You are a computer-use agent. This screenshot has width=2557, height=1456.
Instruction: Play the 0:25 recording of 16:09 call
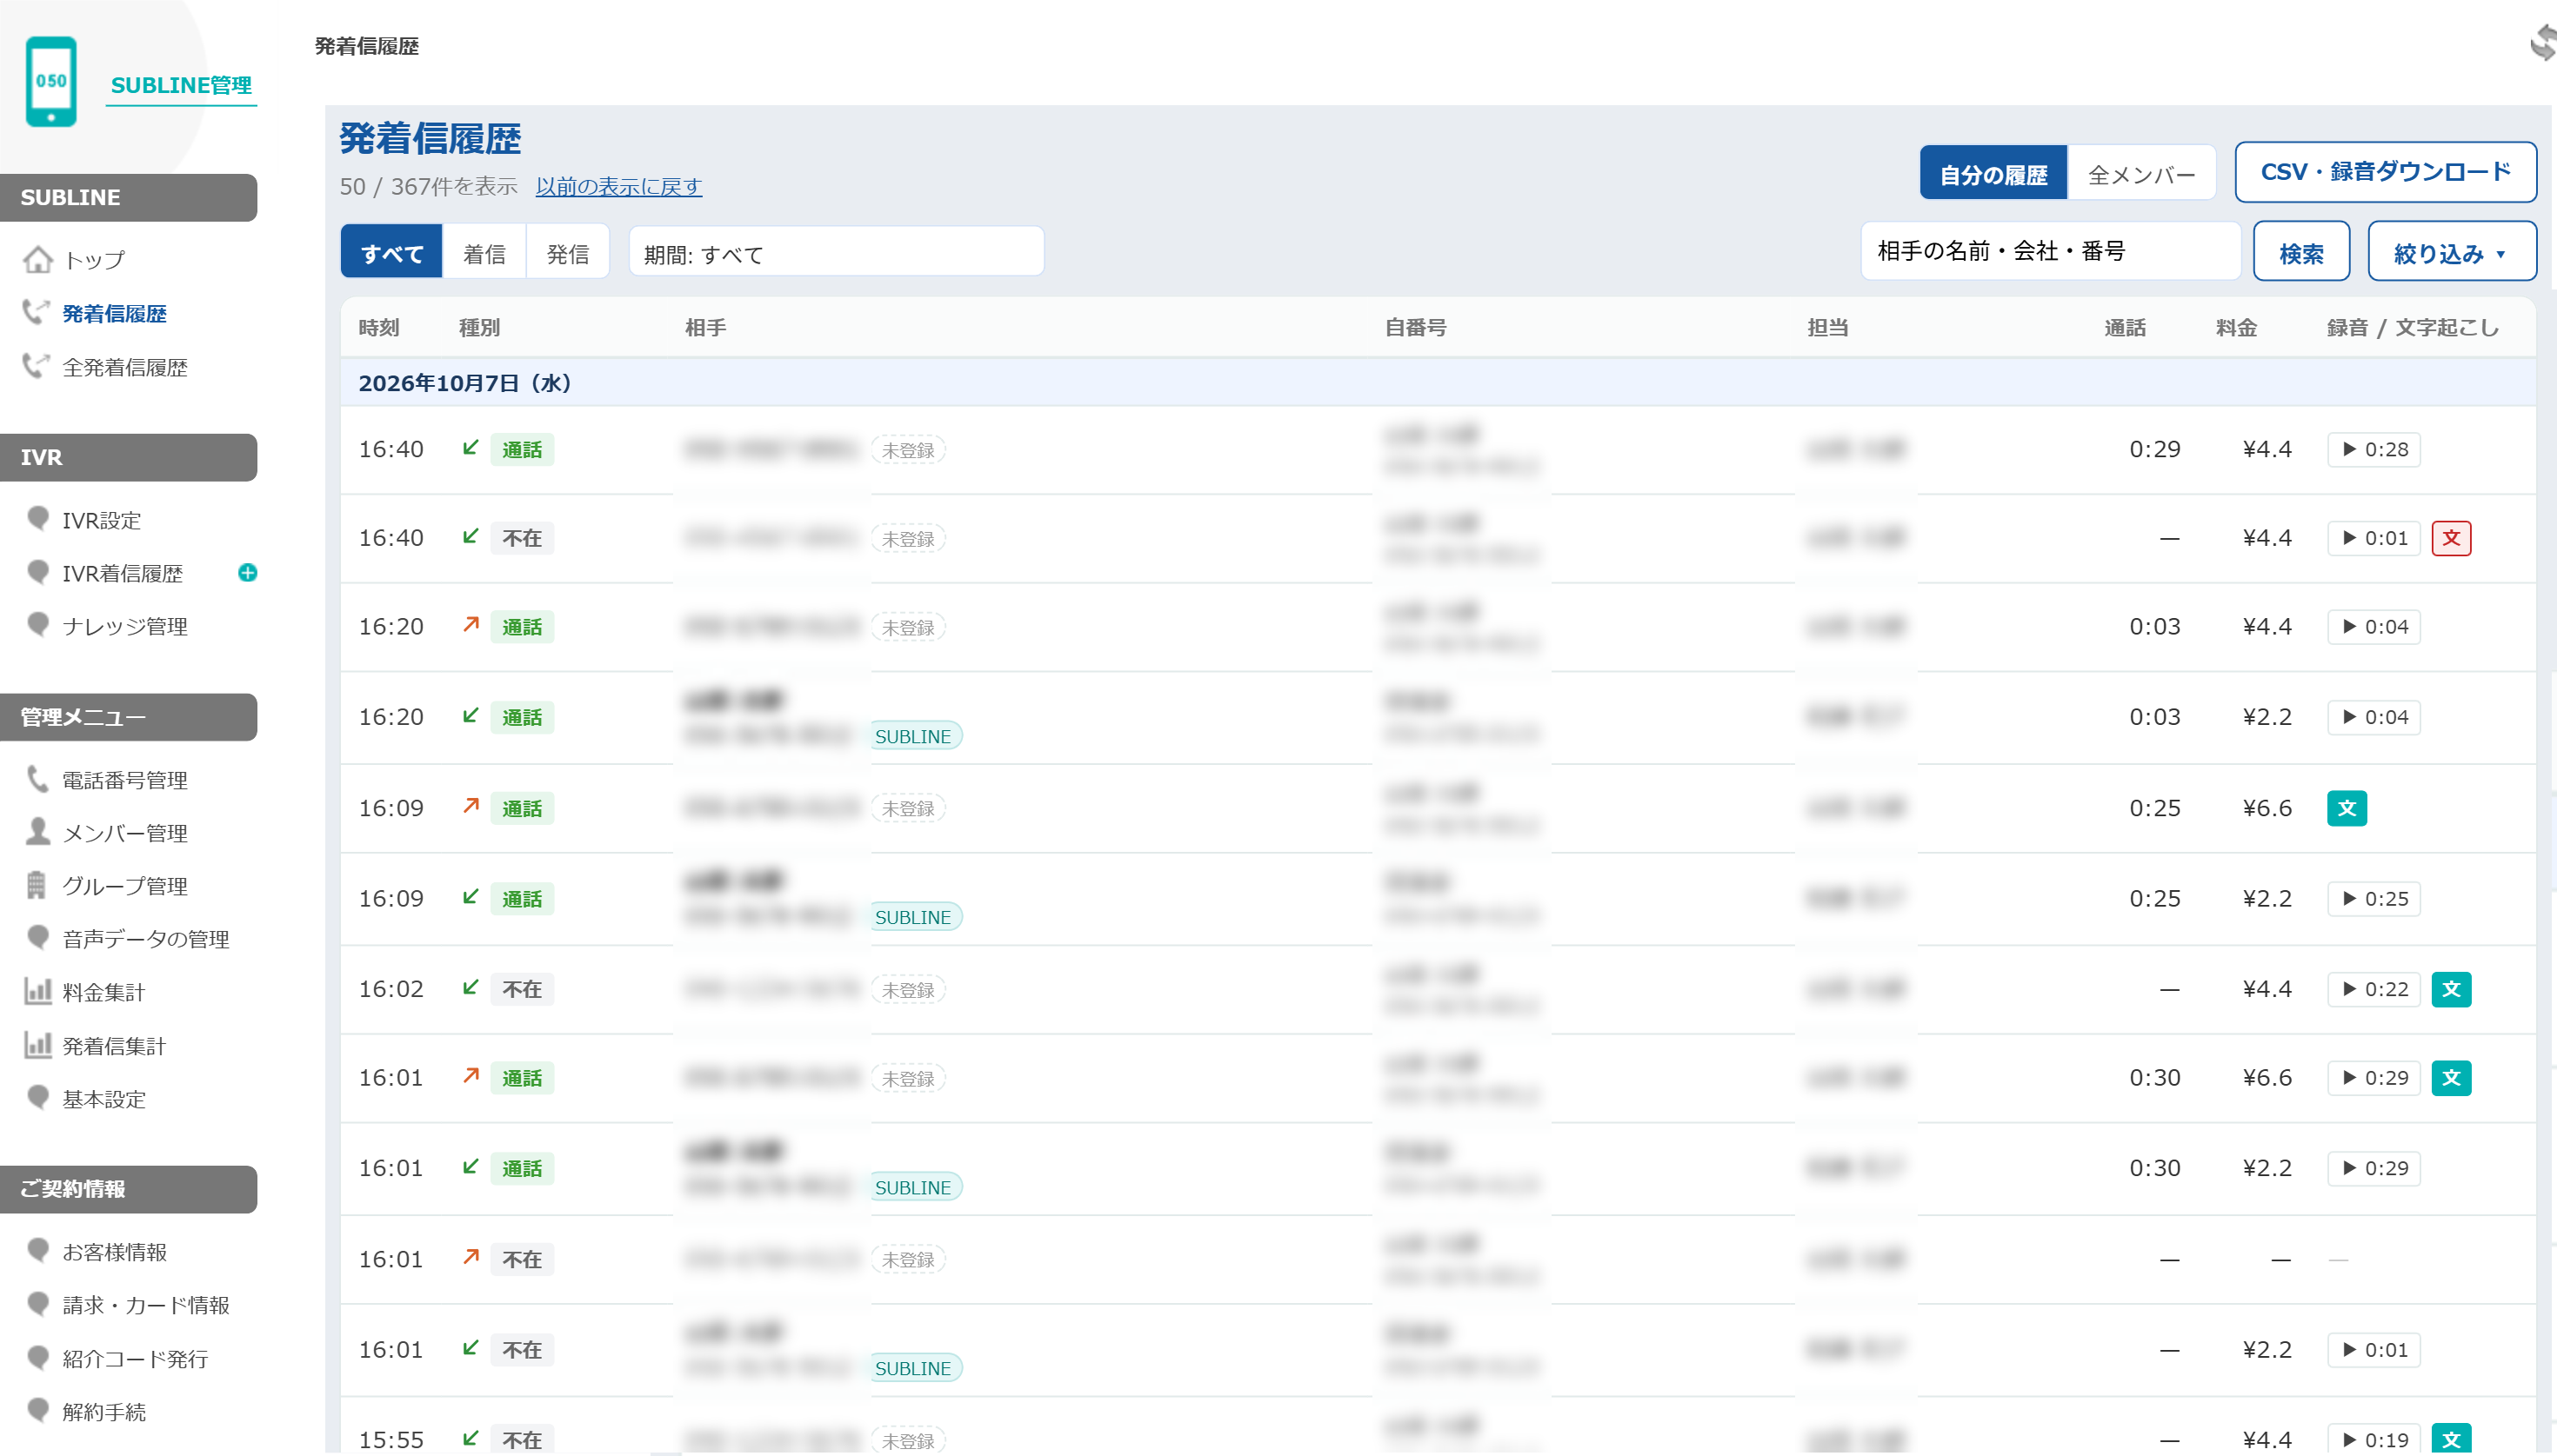[x=2374, y=899]
